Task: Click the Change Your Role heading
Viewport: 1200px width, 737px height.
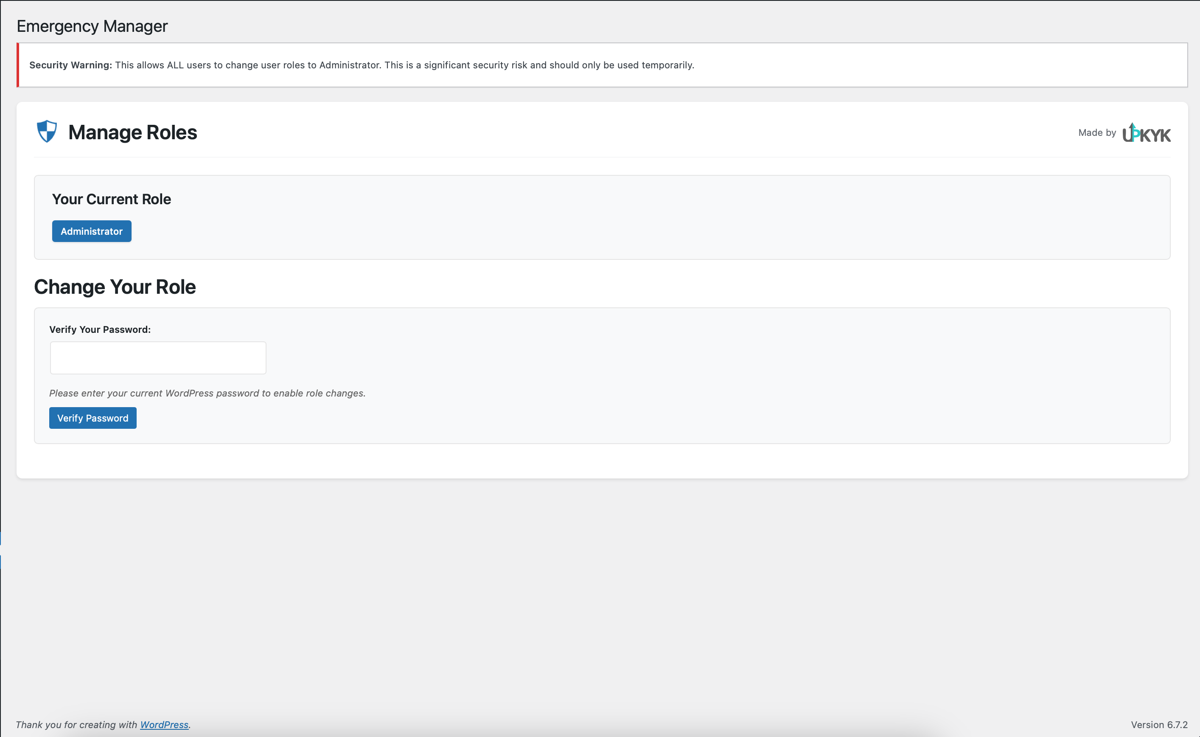Action: pyautogui.click(x=115, y=287)
